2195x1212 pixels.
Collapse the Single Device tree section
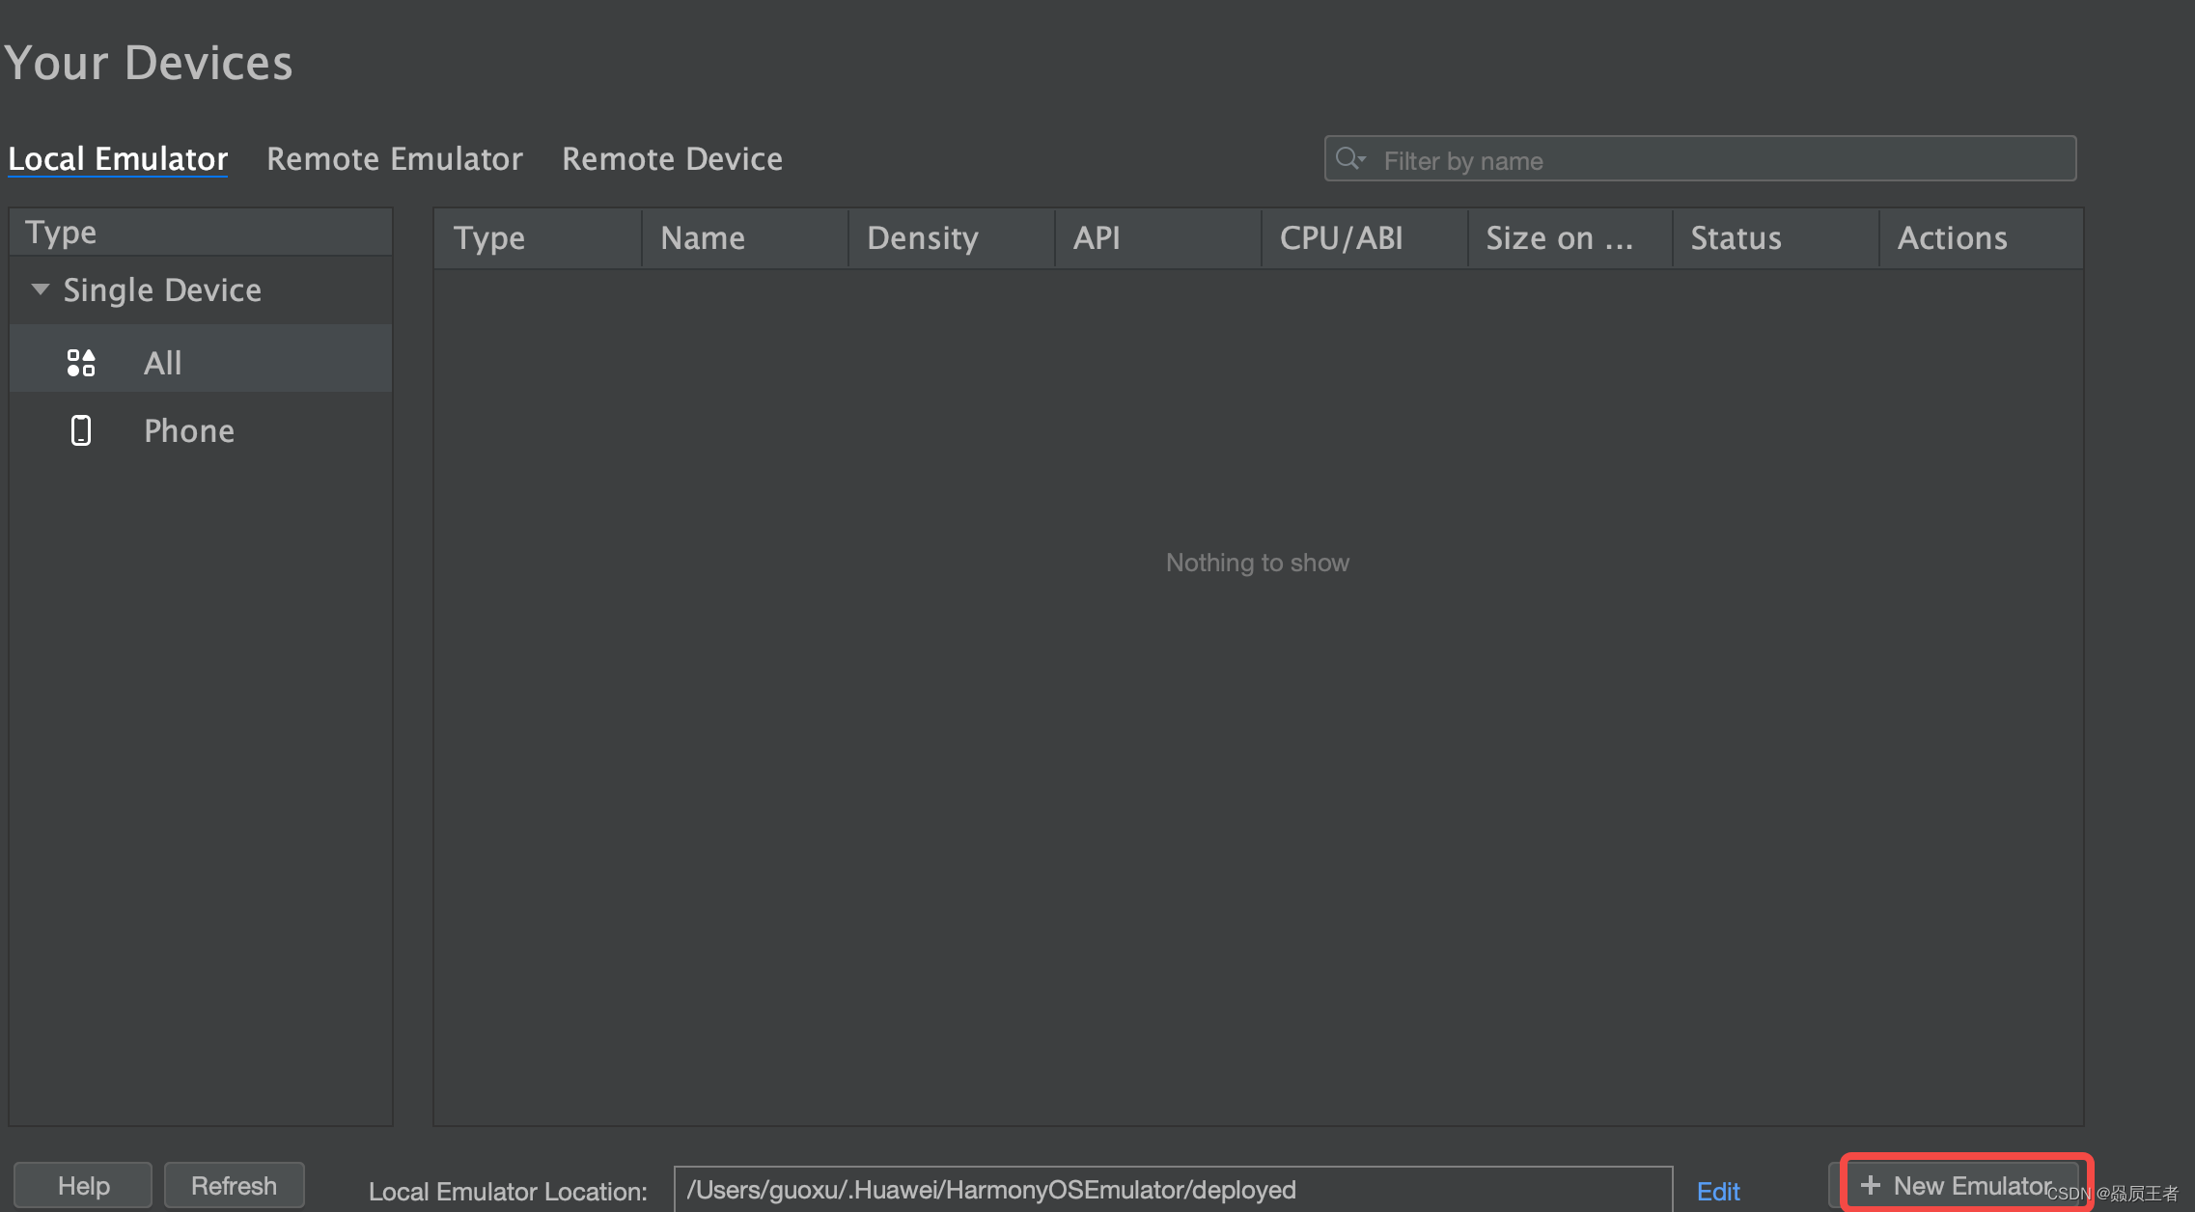pos(40,289)
